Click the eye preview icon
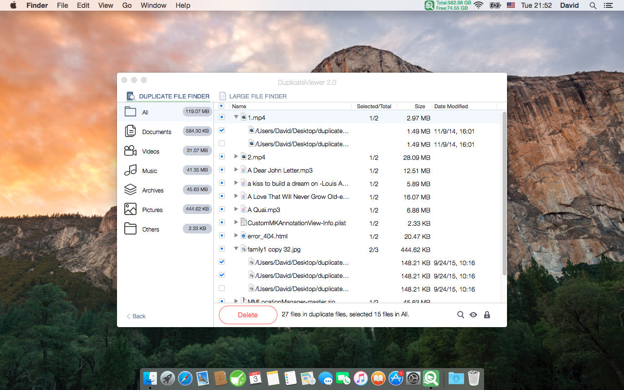The image size is (624, 390). tap(473, 315)
